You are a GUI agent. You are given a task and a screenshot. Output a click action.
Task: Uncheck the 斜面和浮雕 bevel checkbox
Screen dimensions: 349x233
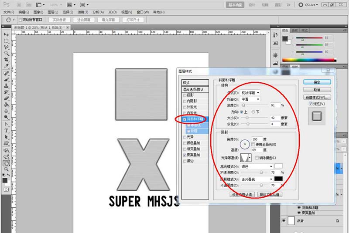[x=185, y=119]
